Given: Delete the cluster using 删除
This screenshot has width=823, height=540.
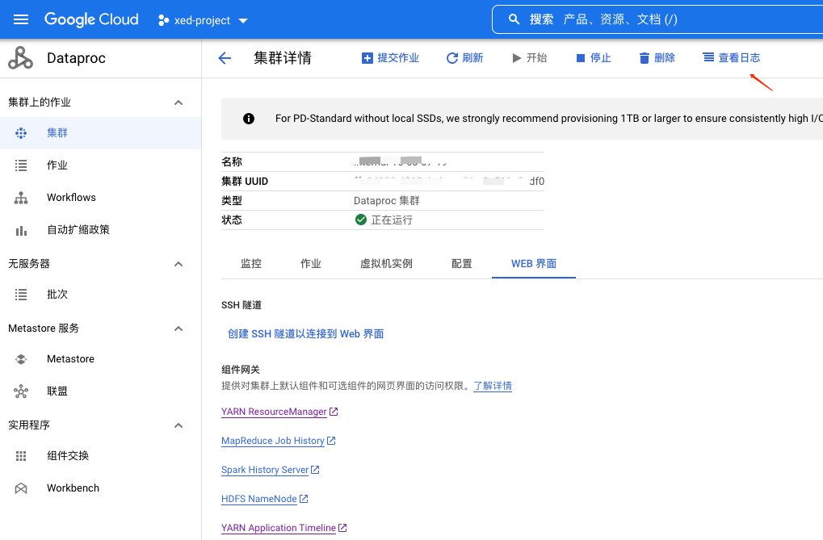Looking at the screenshot, I should click(657, 58).
